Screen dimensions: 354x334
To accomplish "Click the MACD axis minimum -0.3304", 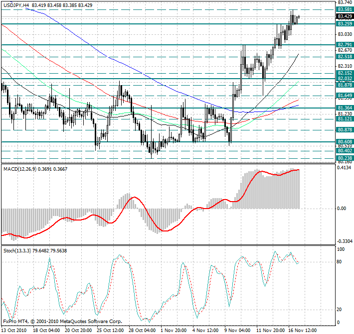I will tap(345, 241).
